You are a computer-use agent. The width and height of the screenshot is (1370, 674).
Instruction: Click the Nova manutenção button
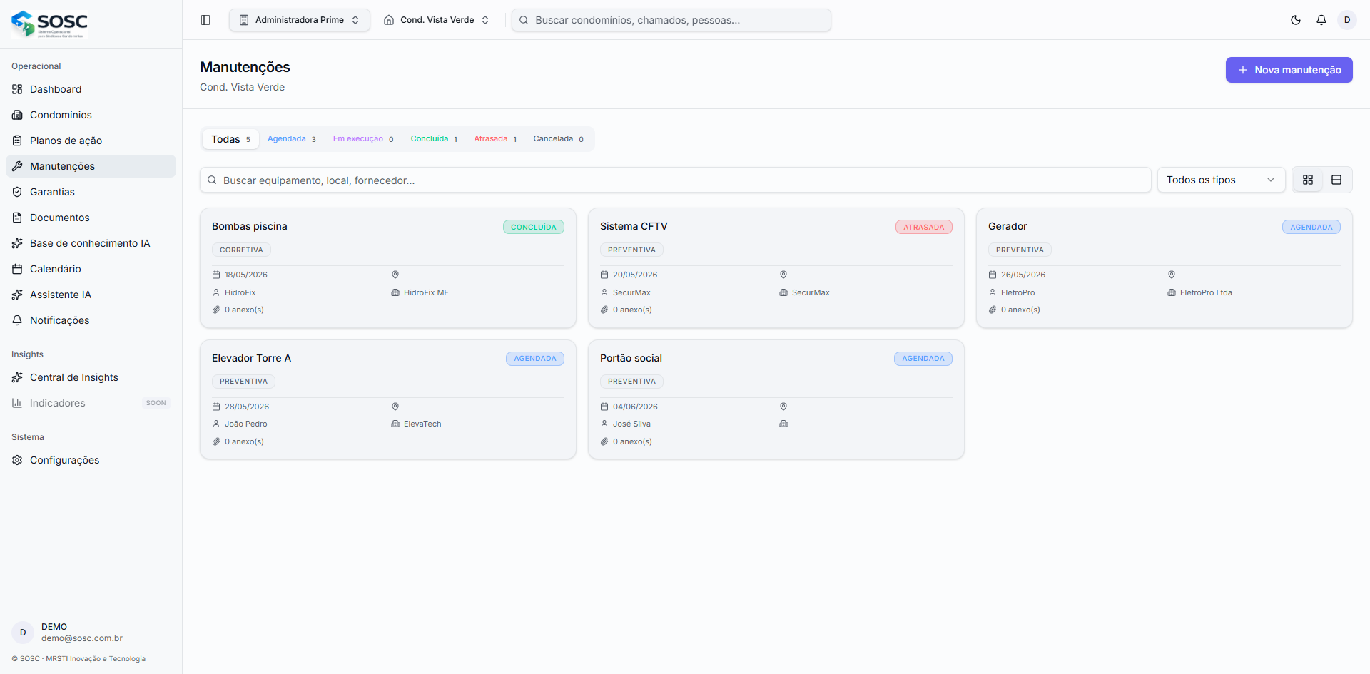point(1289,70)
